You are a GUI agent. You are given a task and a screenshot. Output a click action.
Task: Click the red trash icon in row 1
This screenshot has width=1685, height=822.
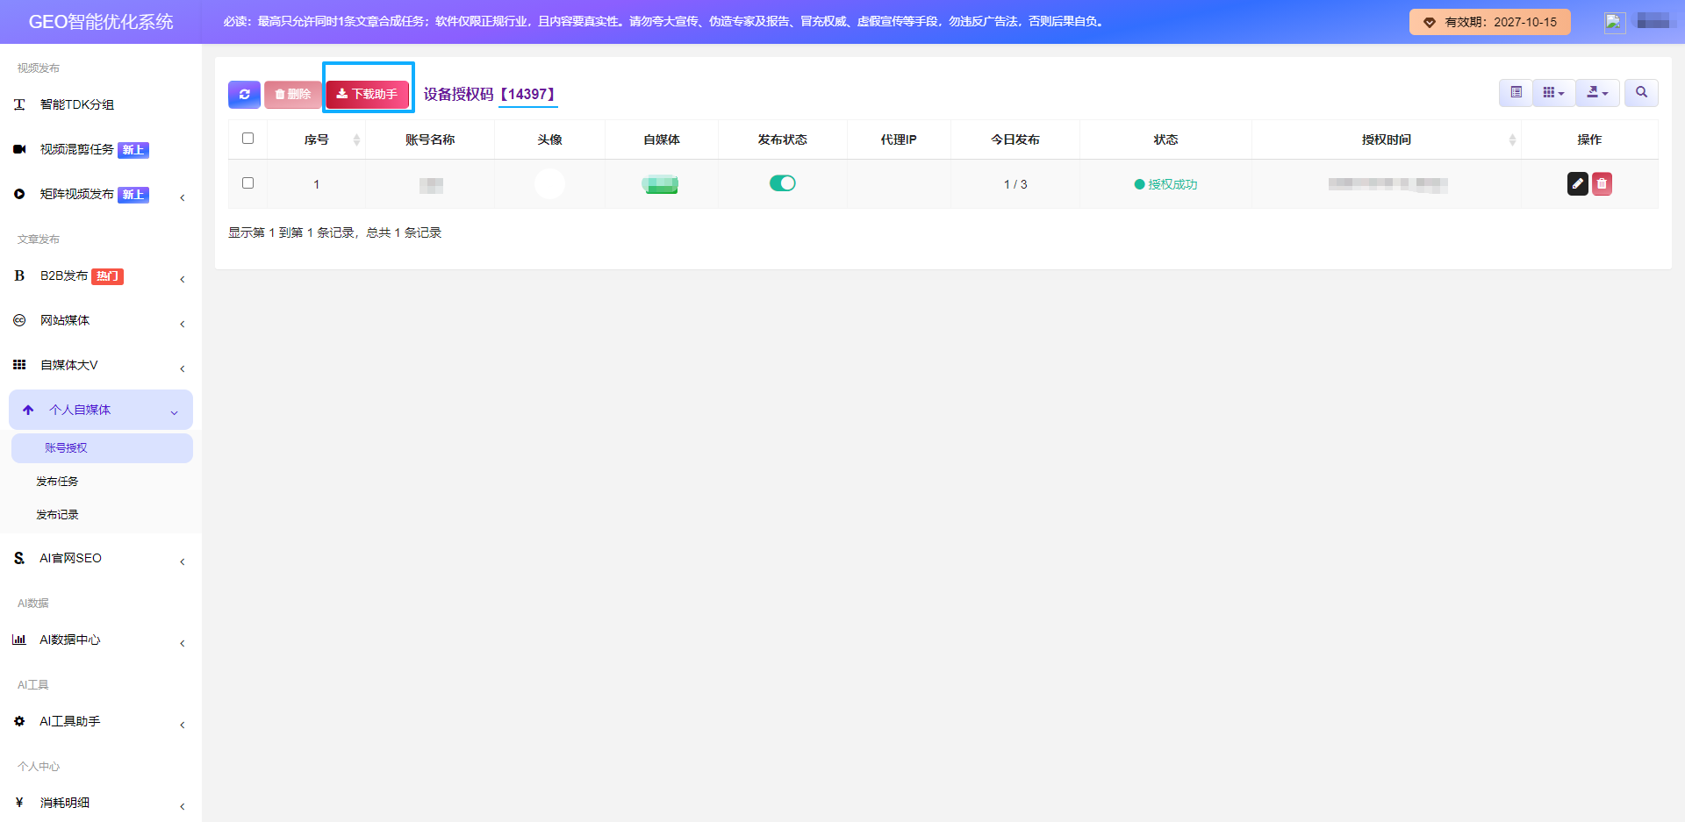pyautogui.click(x=1602, y=183)
